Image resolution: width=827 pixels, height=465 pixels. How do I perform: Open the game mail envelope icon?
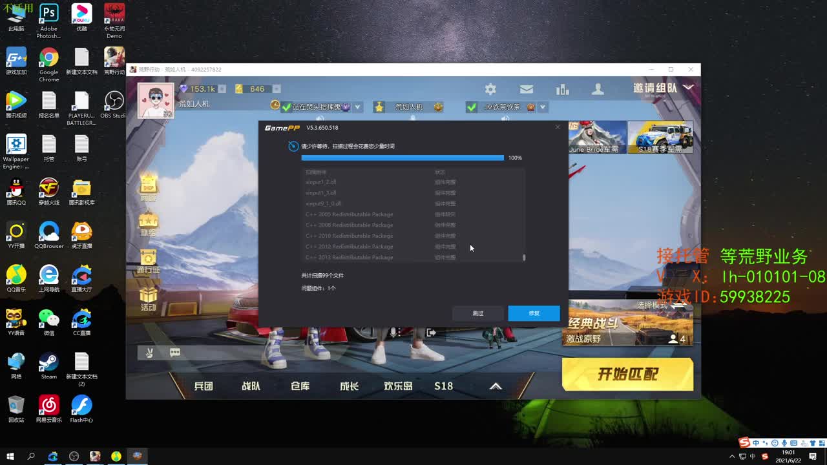[x=527, y=89]
